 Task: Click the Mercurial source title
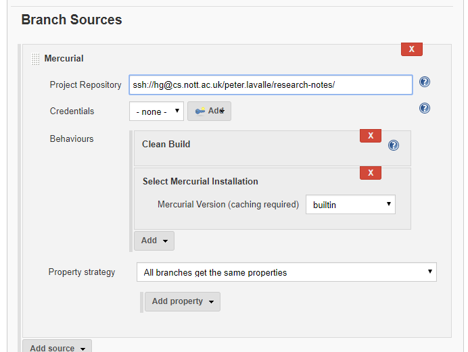[x=64, y=58]
